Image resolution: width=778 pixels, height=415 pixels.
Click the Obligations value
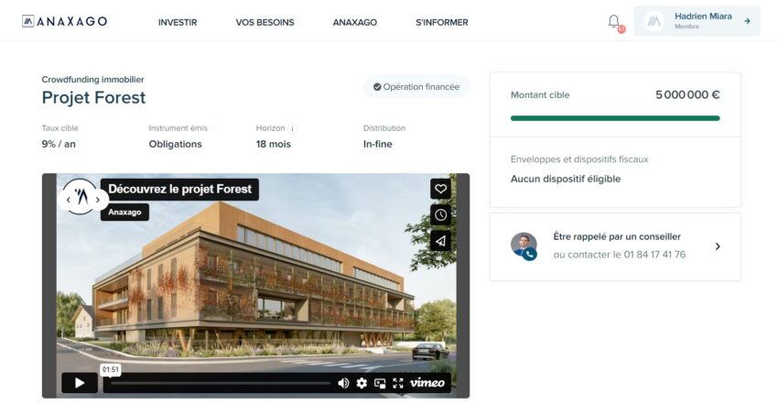click(175, 144)
